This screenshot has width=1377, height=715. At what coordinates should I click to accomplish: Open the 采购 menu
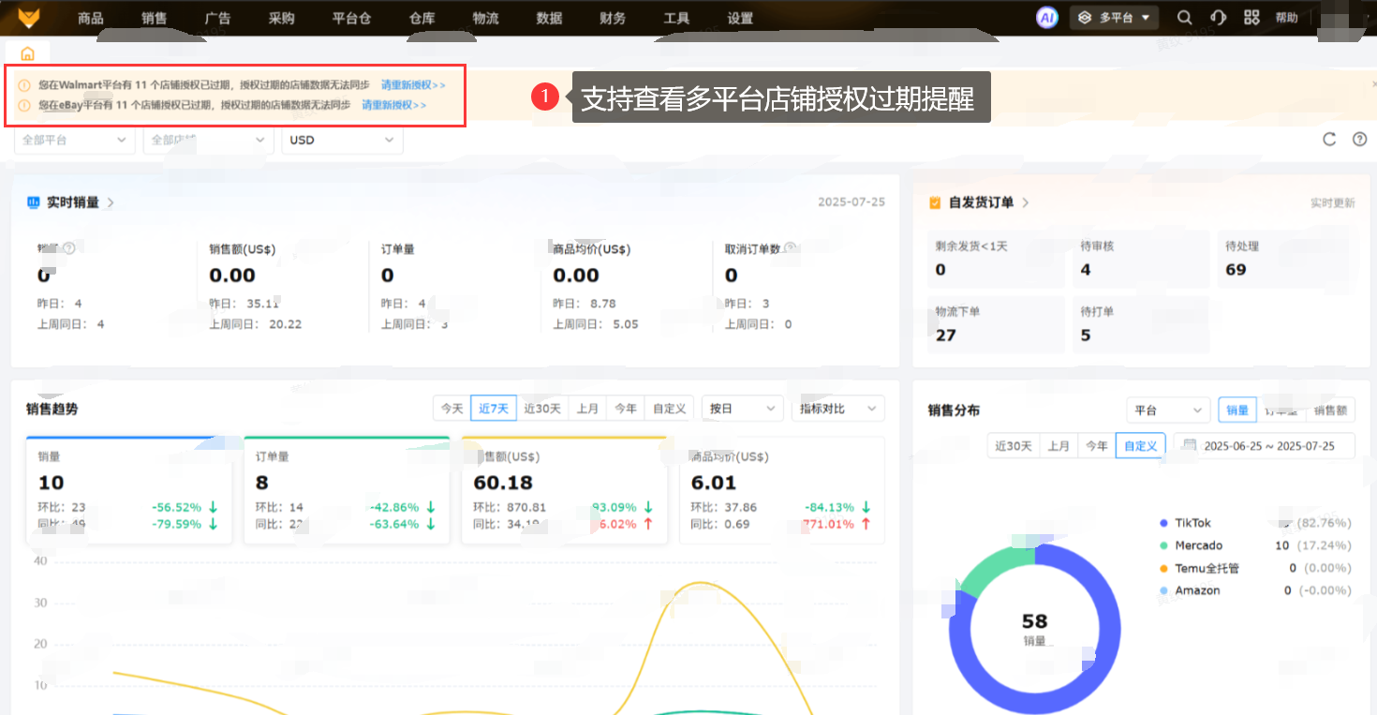tap(281, 18)
